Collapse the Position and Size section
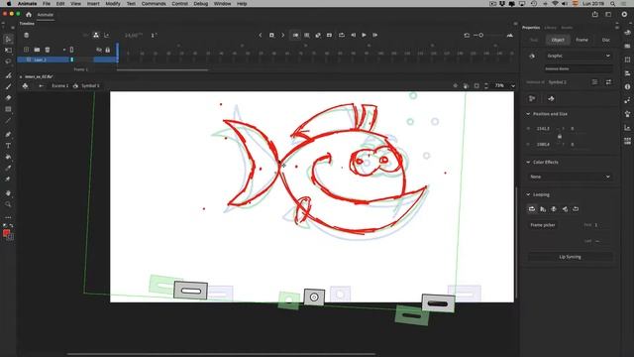Image resolution: width=634 pixels, height=357 pixels. pos(528,114)
